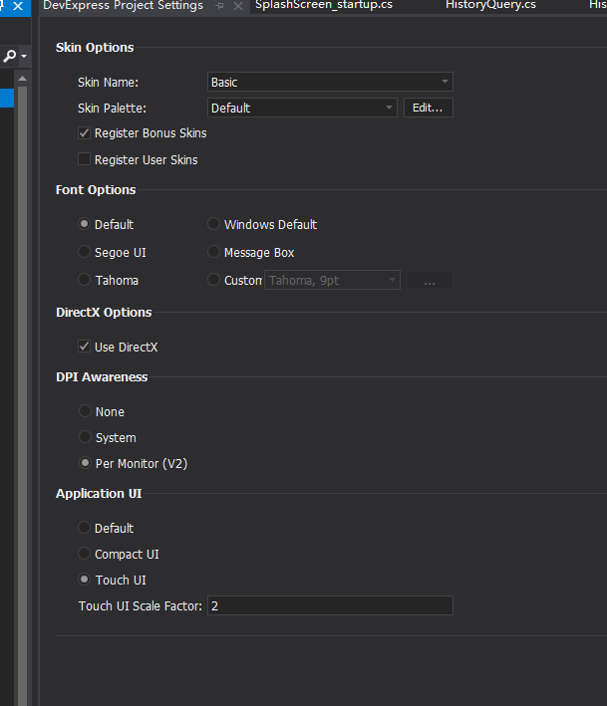Toggle the Use DirectX checkbox
This screenshot has width=607, height=706.
84,347
